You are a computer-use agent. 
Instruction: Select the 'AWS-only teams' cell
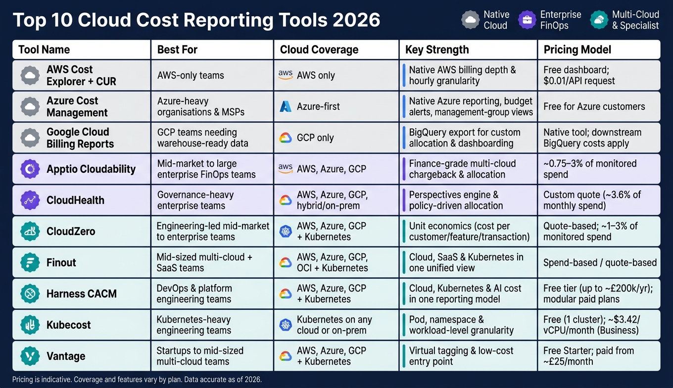212,75
